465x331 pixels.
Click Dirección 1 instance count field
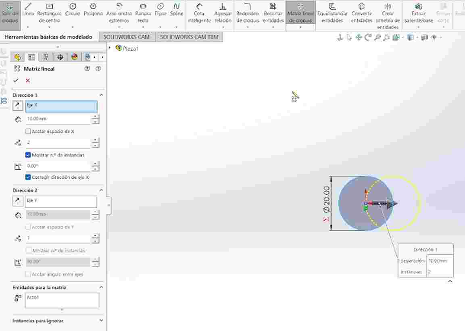58,143
